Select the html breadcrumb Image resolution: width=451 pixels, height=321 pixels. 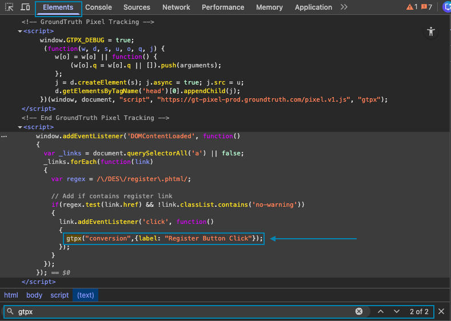[11, 295]
